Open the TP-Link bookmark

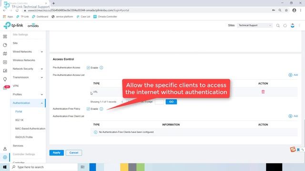pos(22,17)
